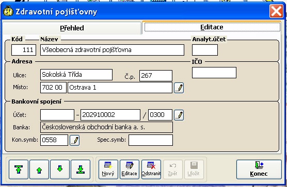Viewport: 287px width, 187px height.
Task: Close the form with Konec button
Action: pyautogui.click(x=259, y=169)
